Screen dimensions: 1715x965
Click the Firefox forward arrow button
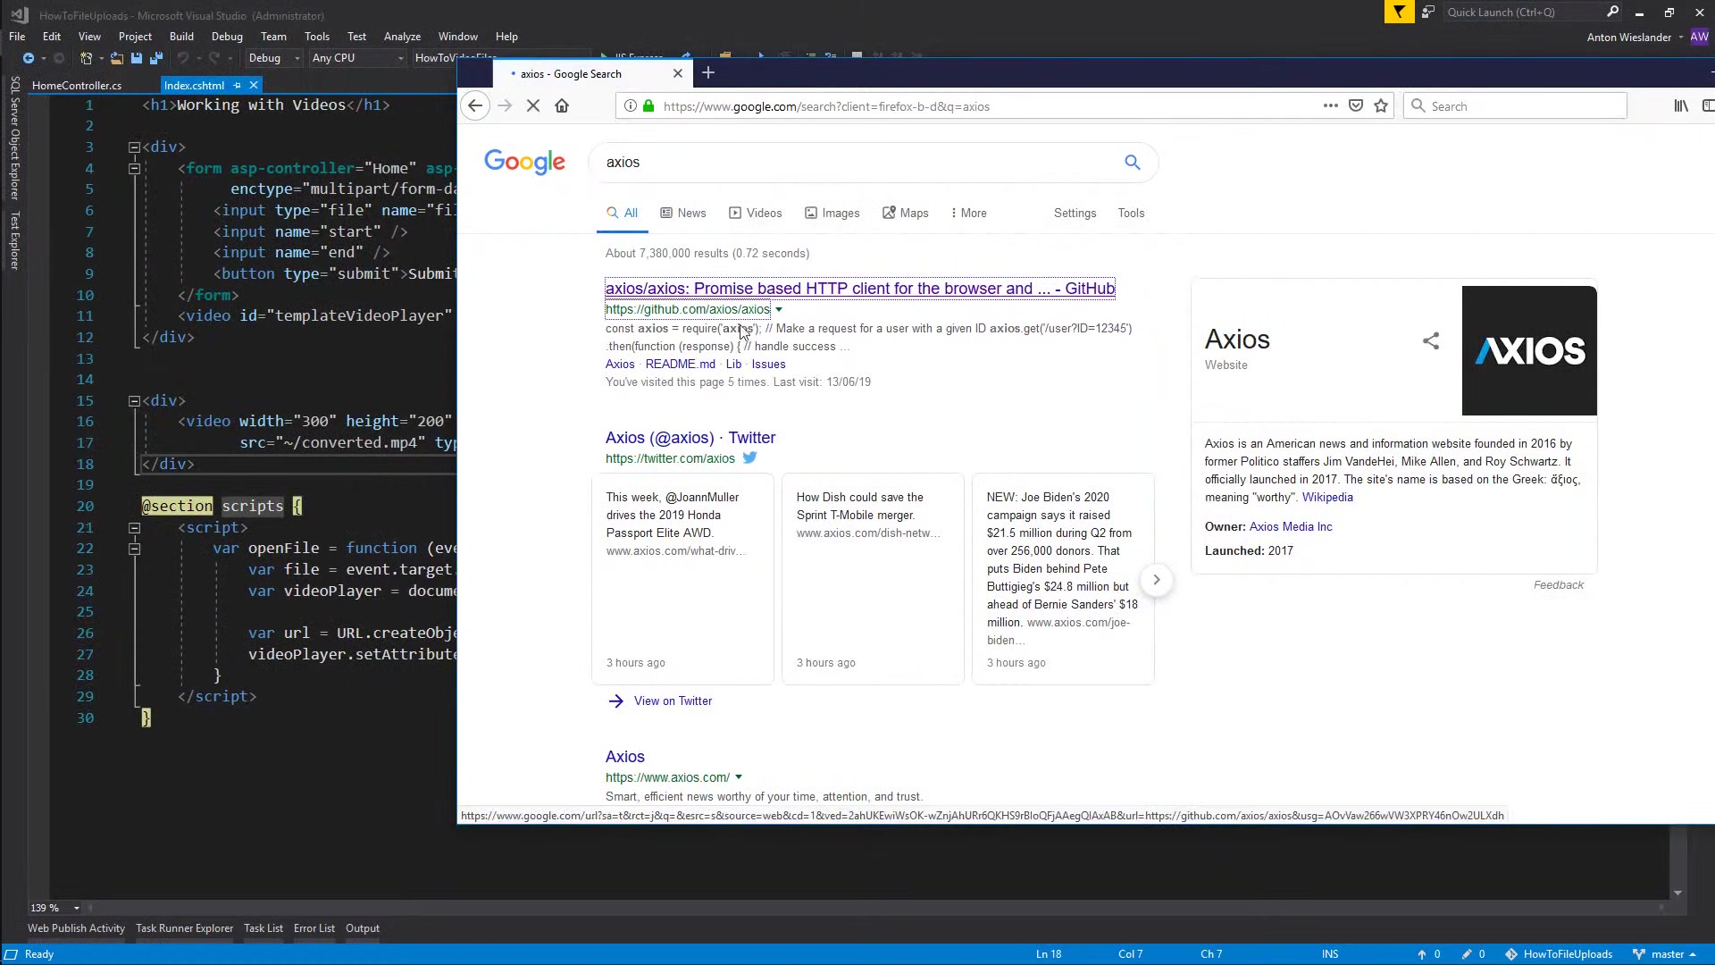[505, 106]
